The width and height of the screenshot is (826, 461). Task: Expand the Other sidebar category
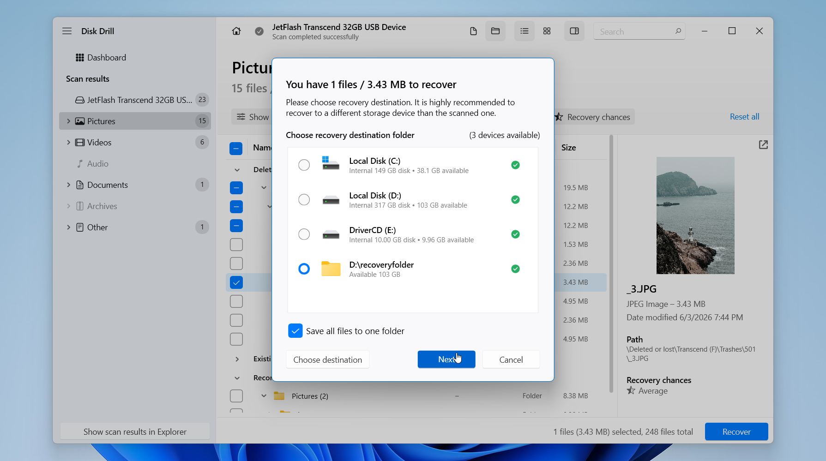[68, 227]
